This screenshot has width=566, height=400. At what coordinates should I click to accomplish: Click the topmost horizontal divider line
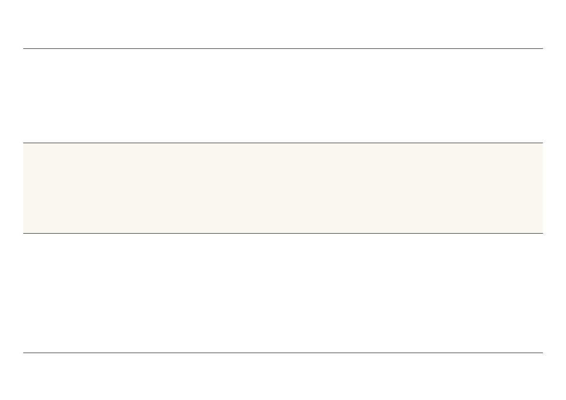point(283,48)
